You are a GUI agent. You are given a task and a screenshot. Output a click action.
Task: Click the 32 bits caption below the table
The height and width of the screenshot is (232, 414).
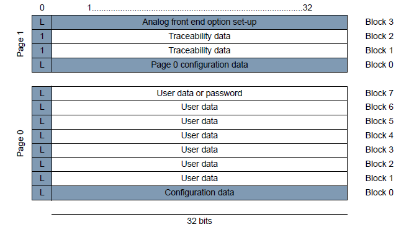pyautogui.click(x=199, y=221)
